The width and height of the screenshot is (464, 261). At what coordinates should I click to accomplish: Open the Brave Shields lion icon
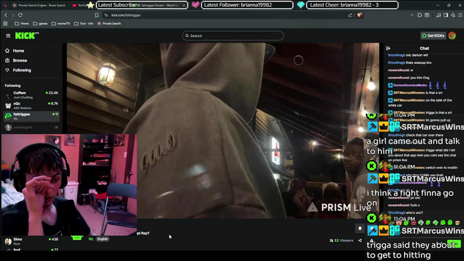pos(359,15)
